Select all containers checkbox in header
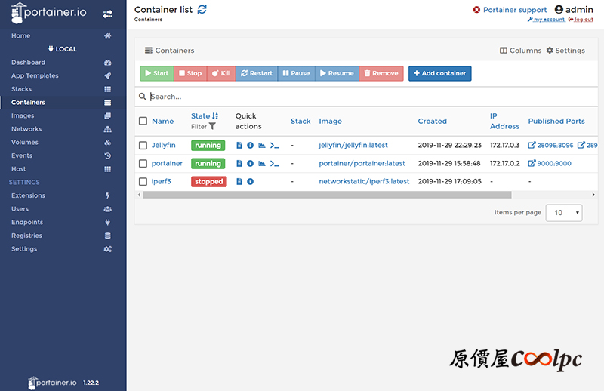 click(143, 121)
